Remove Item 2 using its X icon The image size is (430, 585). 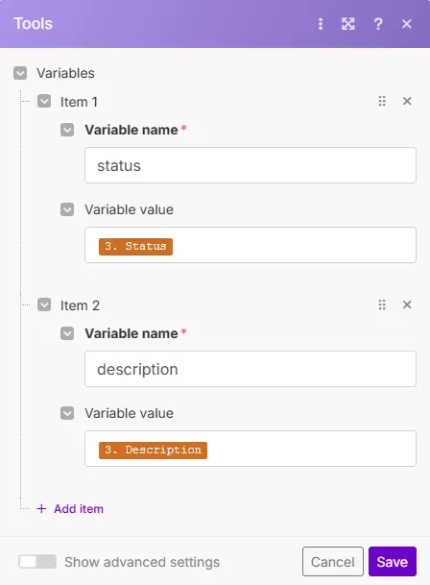tap(407, 305)
